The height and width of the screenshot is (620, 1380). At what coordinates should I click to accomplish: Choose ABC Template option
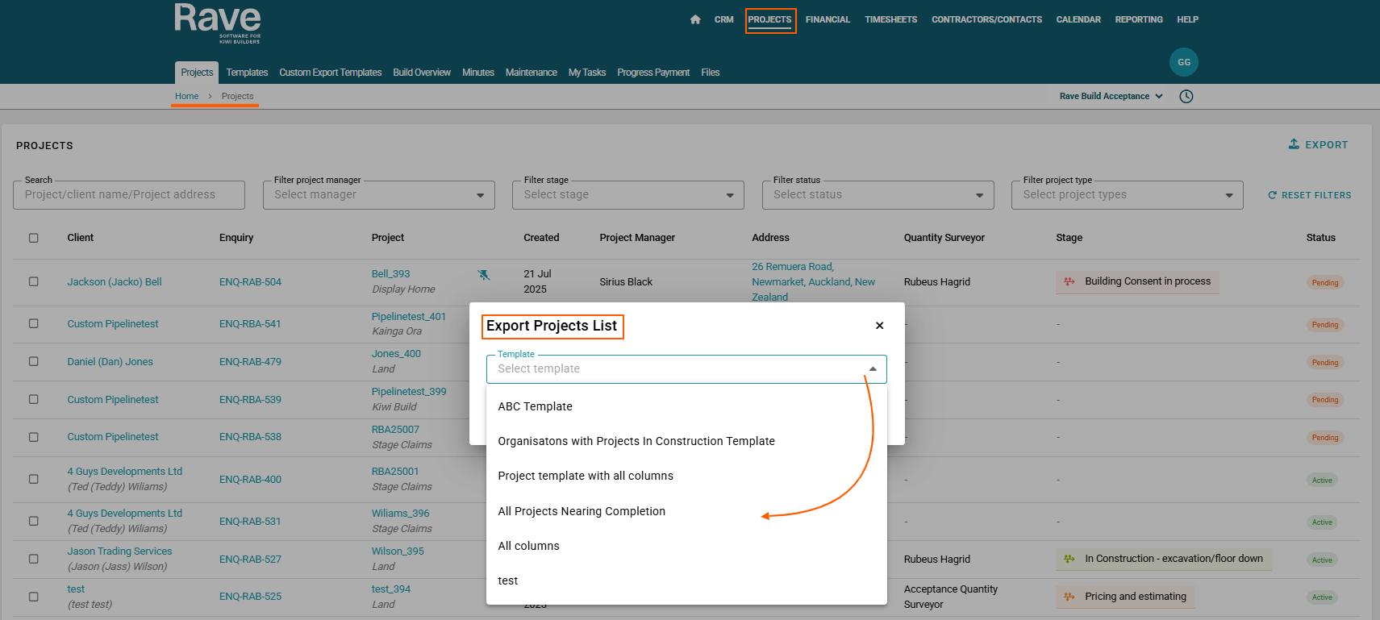pos(686,406)
